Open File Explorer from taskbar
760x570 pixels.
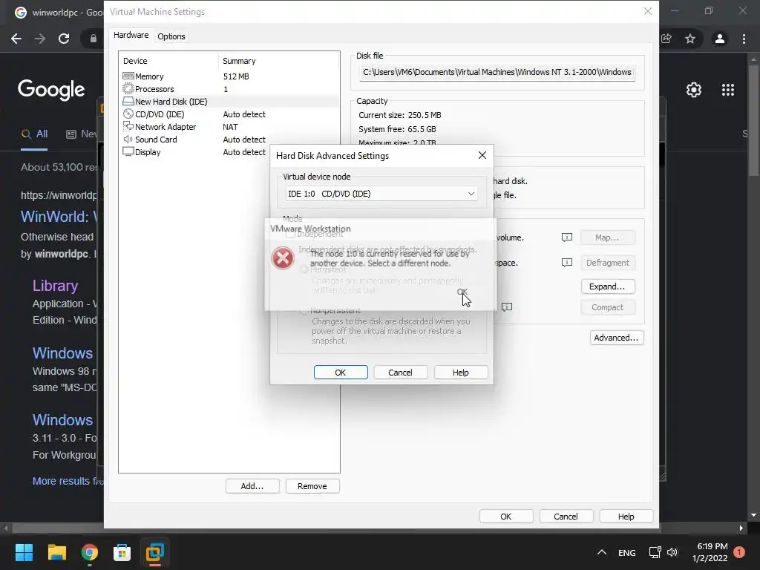(x=56, y=552)
